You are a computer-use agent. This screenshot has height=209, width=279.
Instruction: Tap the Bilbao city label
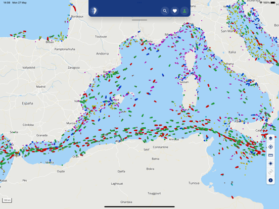tap(50, 42)
